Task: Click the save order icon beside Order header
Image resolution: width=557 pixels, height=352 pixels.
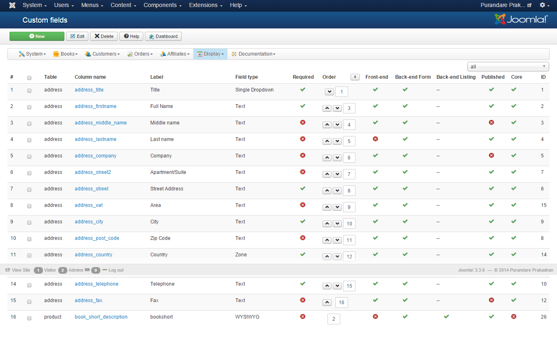Action: pyautogui.click(x=355, y=77)
